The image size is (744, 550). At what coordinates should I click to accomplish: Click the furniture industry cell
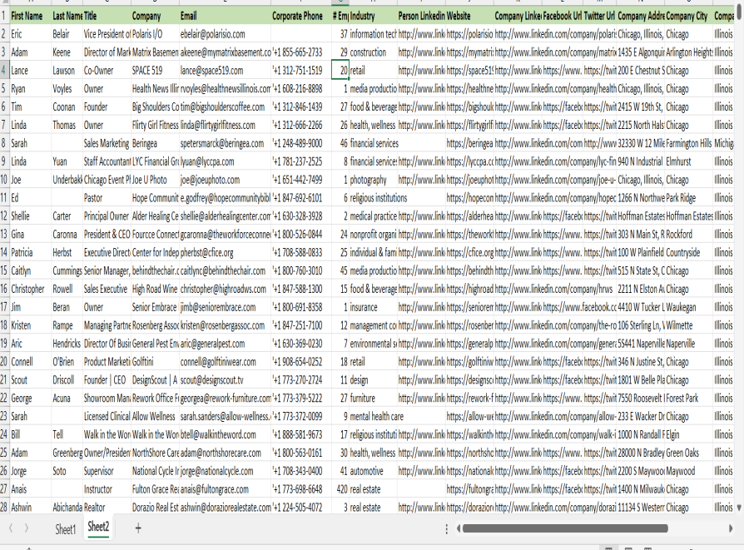[373, 398]
